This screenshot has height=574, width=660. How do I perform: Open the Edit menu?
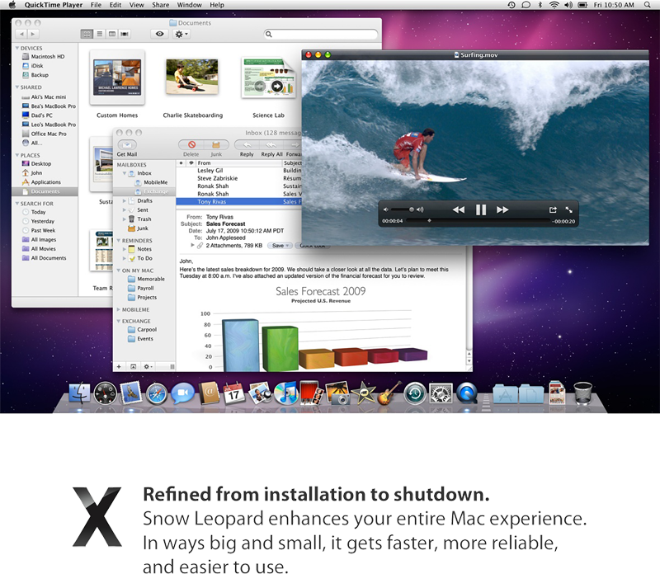point(115,5)
